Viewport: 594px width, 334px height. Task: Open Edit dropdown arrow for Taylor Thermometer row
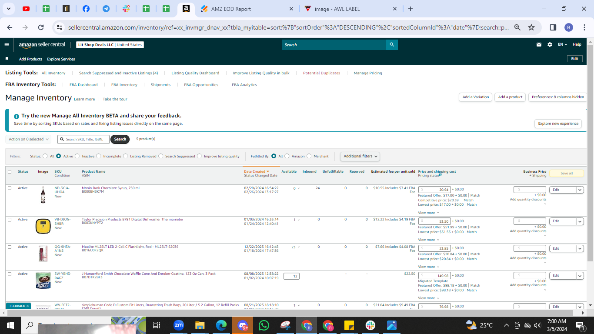(580, 221)
